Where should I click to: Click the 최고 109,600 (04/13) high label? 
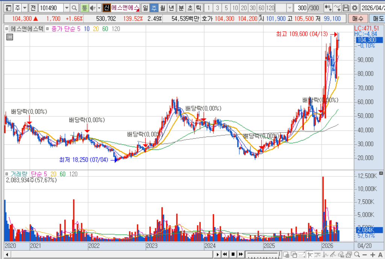click(x=302, y=34)
